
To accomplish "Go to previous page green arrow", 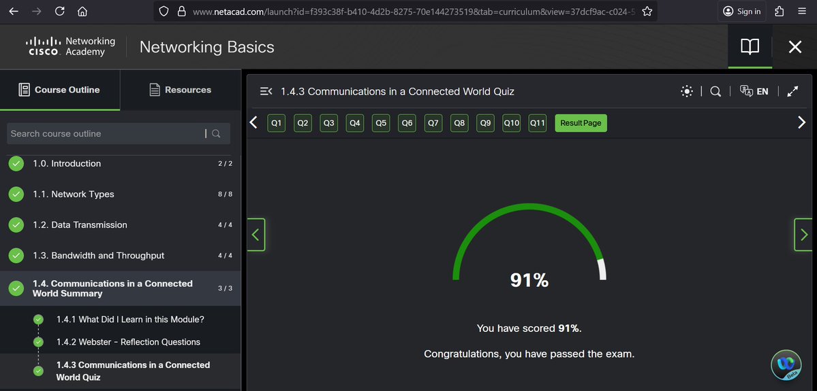I will 256,235.
